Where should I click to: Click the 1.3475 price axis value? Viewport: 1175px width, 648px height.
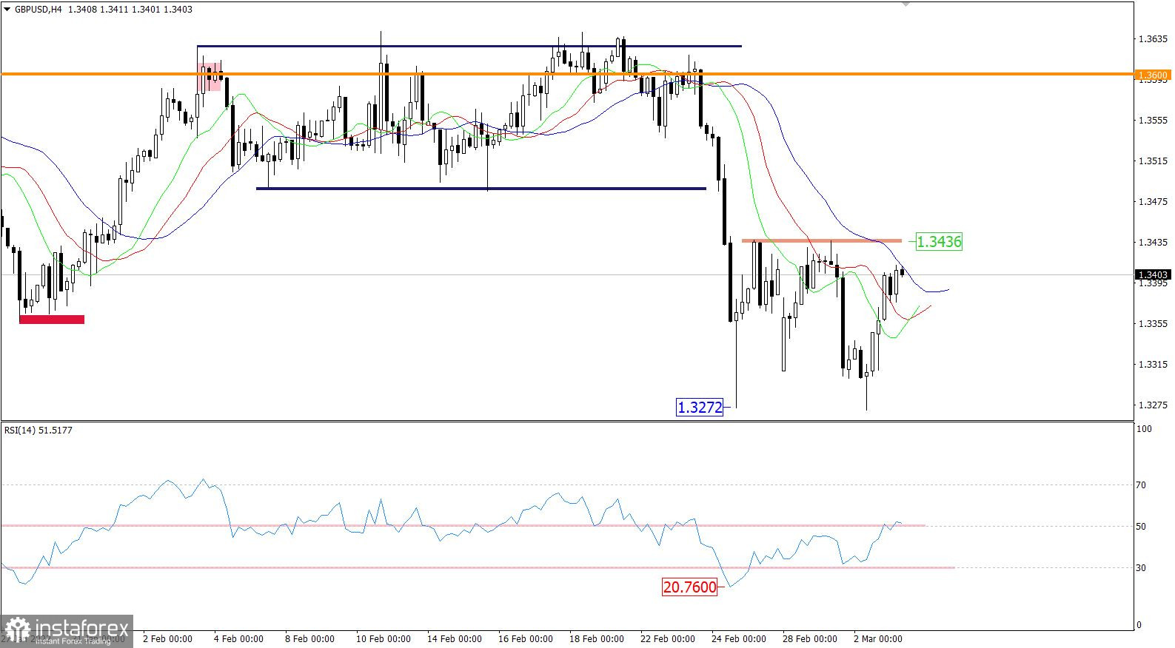(1153, 202)
